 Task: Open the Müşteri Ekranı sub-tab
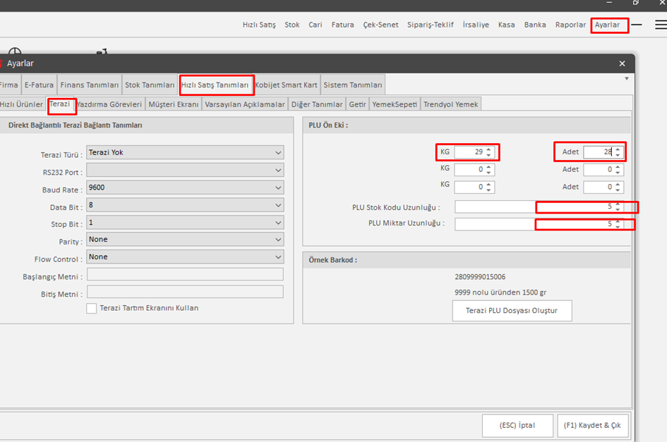174,104
